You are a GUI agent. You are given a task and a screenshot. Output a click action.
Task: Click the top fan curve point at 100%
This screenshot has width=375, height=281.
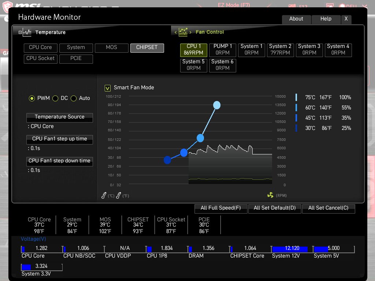pos(217,105)
